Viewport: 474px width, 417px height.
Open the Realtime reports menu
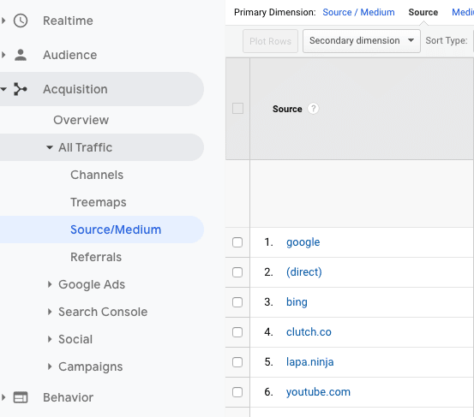click(68, 21)
